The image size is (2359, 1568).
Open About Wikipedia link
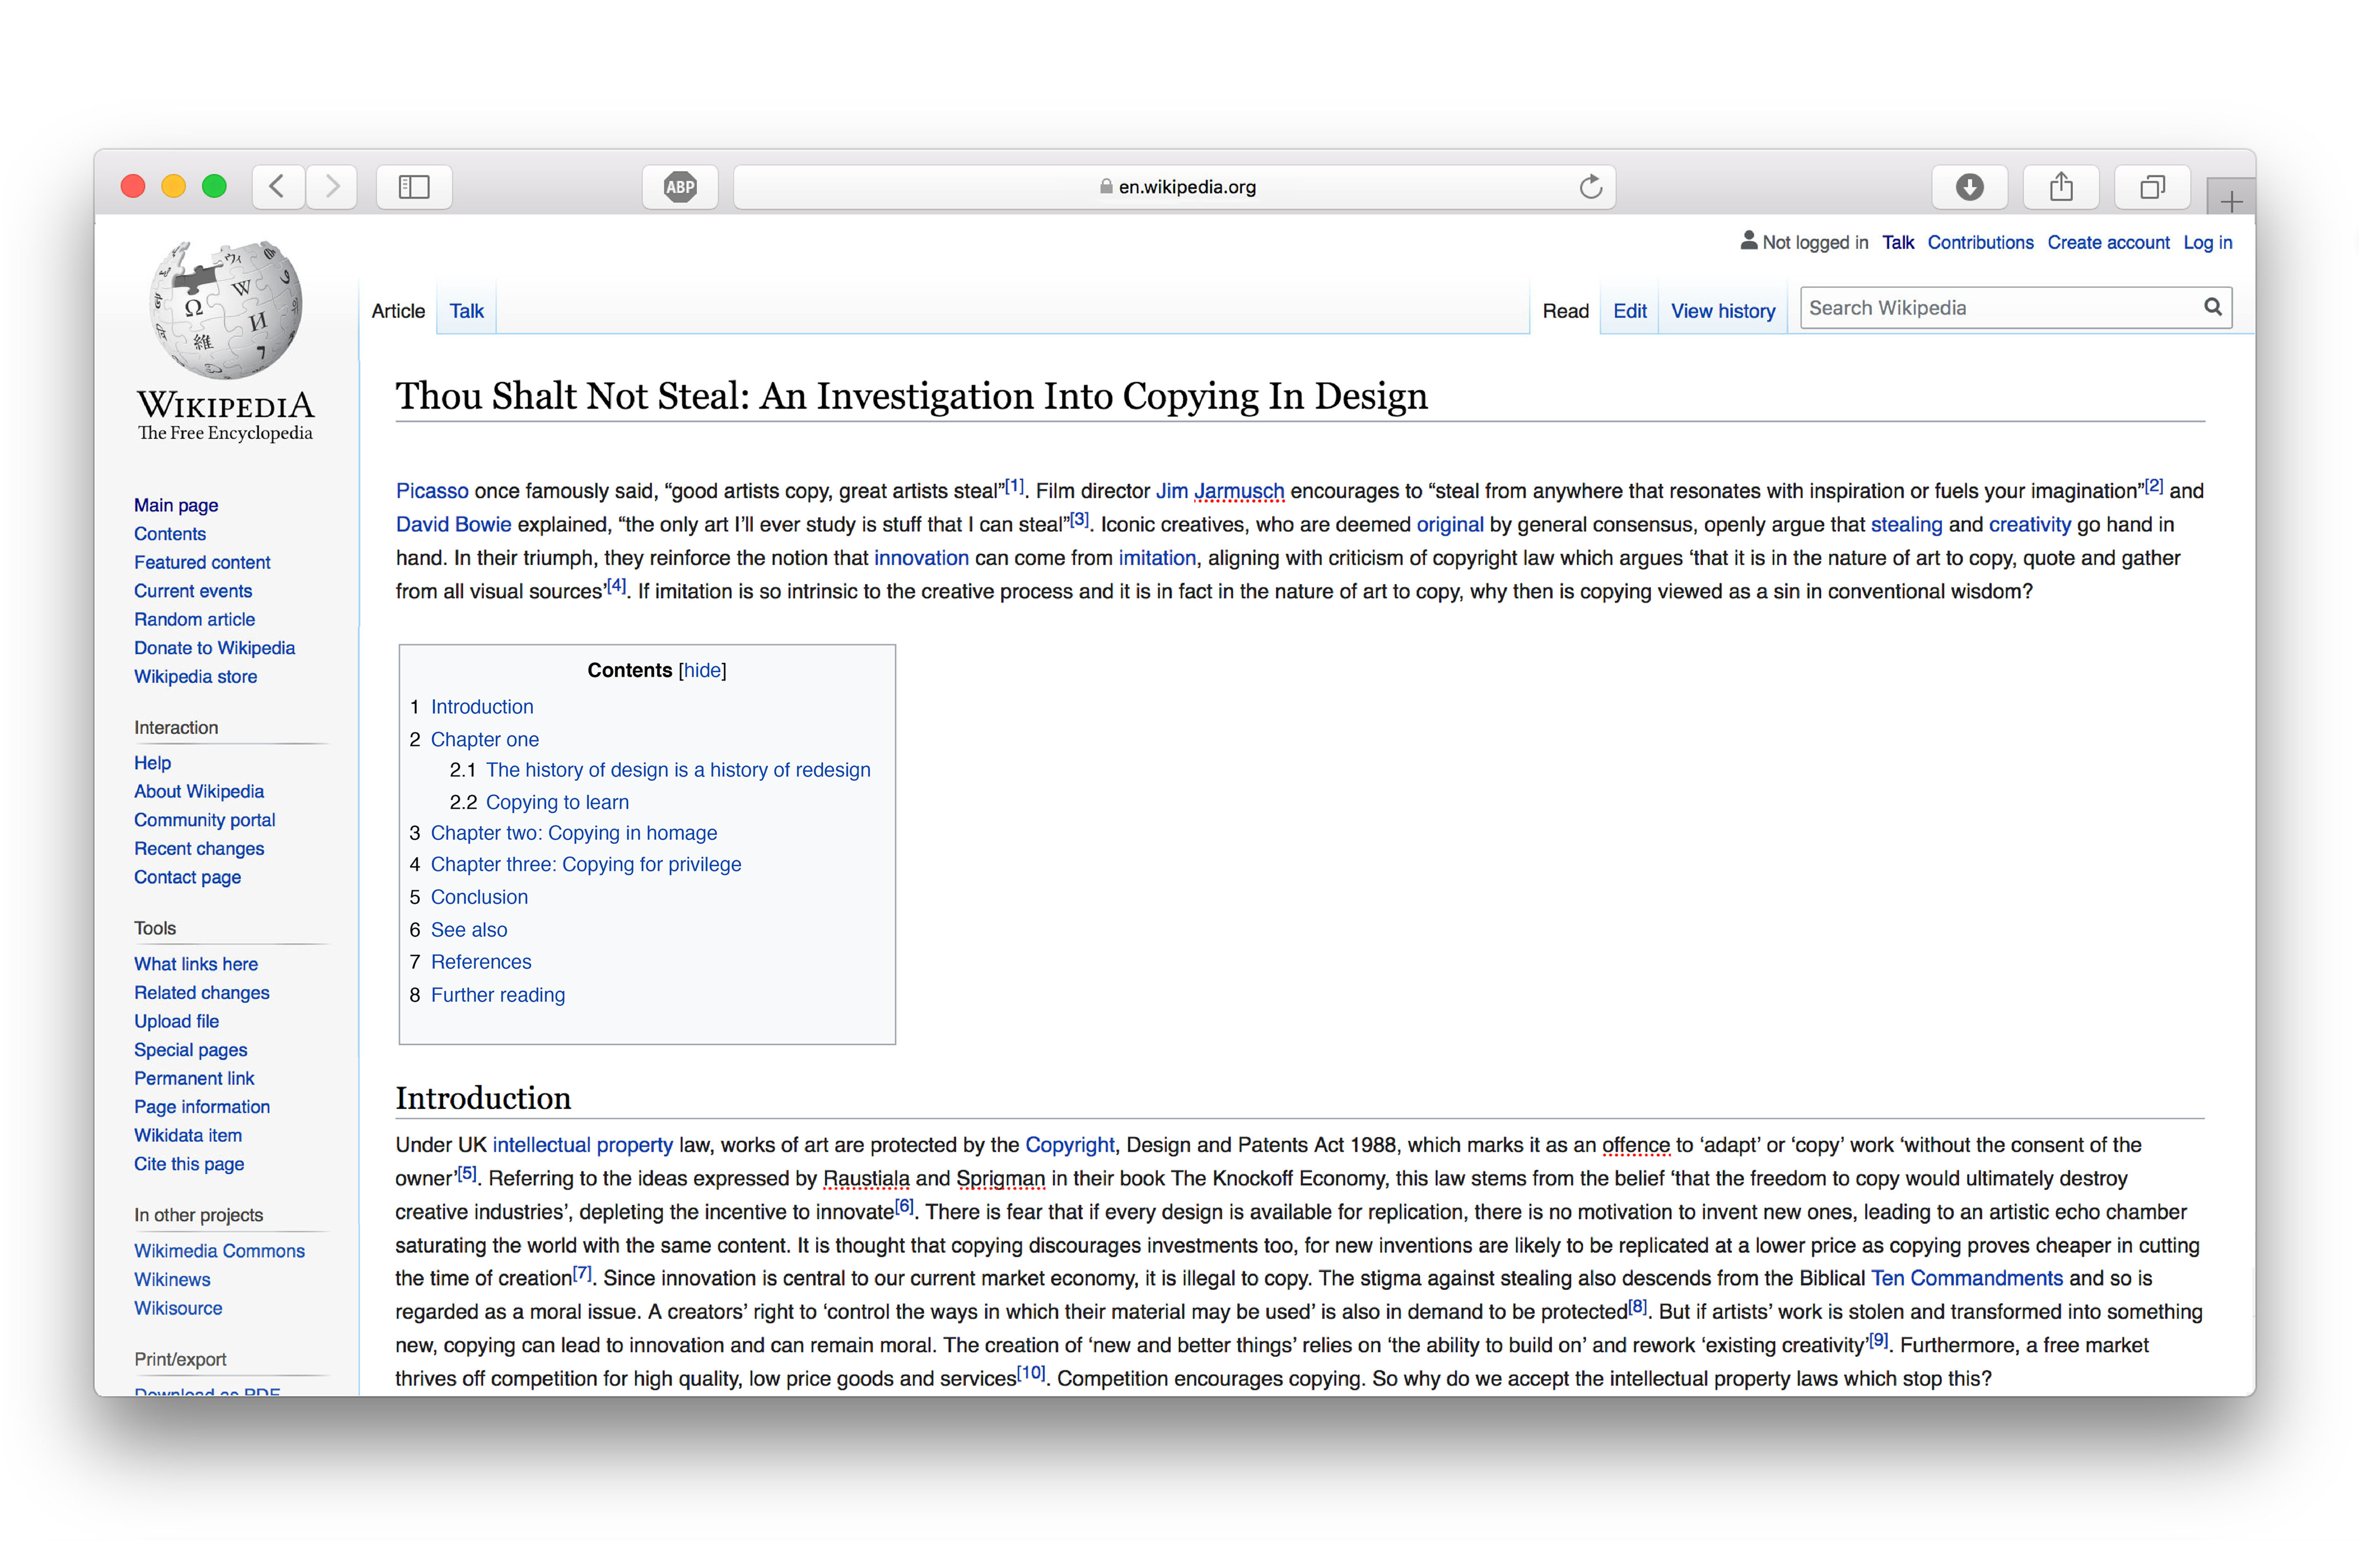[199, 791]
